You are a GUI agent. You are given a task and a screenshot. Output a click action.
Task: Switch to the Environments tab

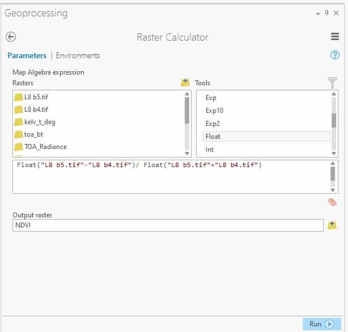78,55
